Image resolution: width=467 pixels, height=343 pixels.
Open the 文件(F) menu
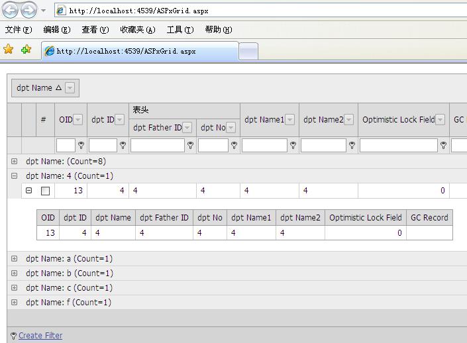(19, 30)
